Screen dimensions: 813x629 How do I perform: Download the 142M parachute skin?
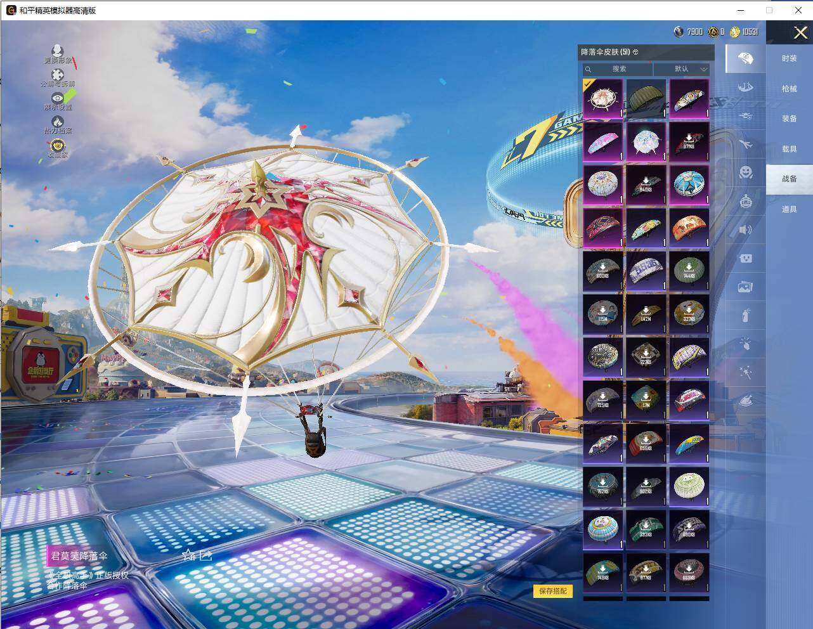click(x=646, y=314)
